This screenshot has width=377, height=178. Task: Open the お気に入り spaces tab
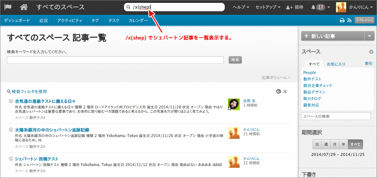(x=336, y=64)
